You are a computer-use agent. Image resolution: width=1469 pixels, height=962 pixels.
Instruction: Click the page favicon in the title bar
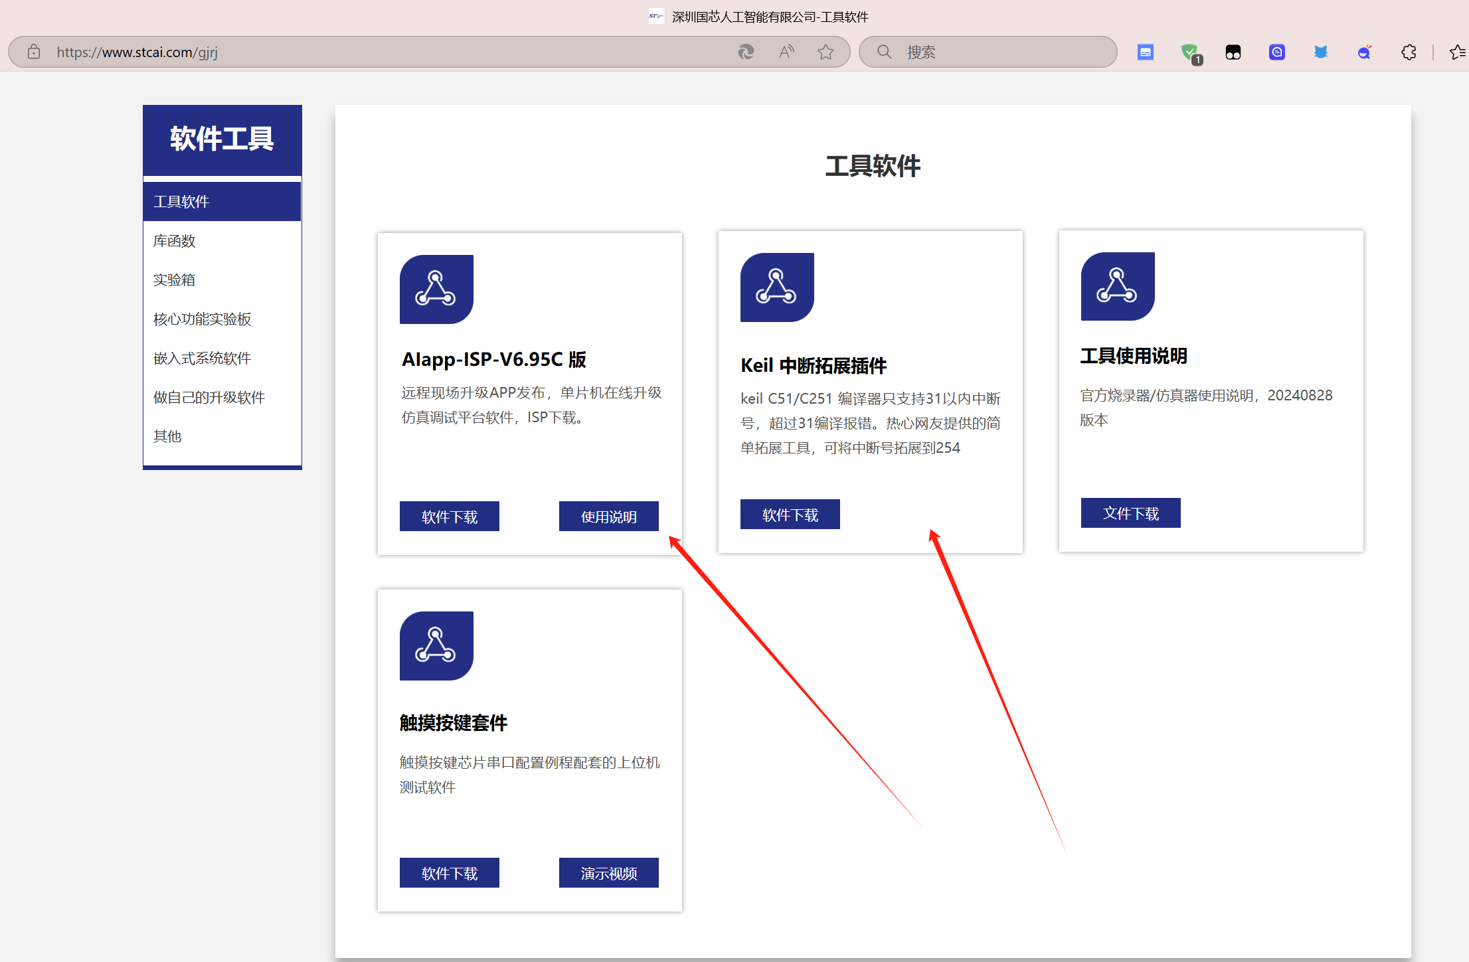point(656,17)
